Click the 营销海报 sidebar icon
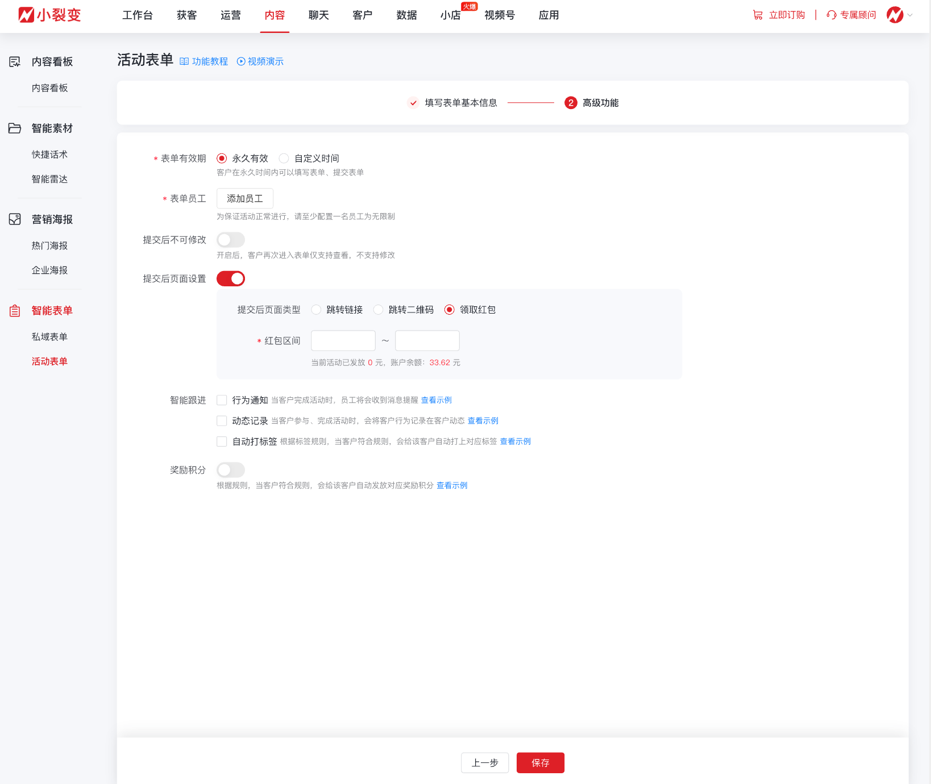931x784 pixels. point(15,219)
